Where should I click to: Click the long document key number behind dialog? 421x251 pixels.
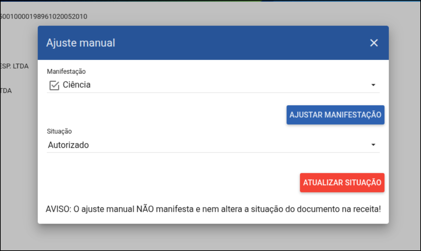(44, 16)
